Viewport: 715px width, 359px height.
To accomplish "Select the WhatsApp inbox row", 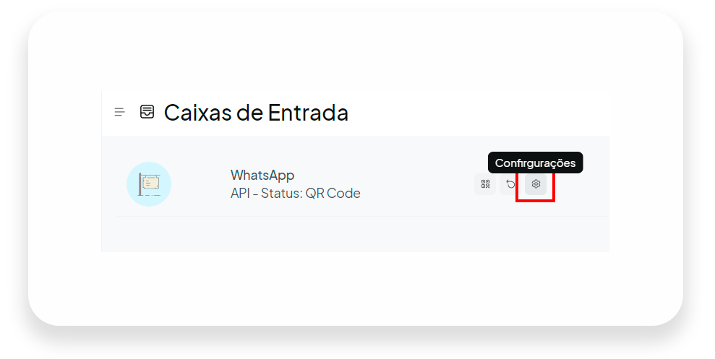I will click(x=363, y=184).
